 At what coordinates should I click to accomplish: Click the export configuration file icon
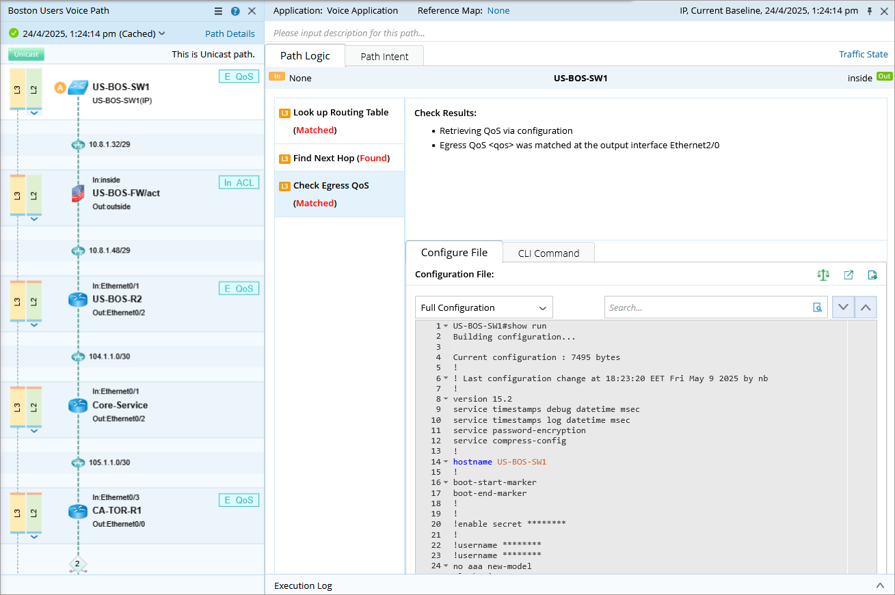click(x=872, y=275)
